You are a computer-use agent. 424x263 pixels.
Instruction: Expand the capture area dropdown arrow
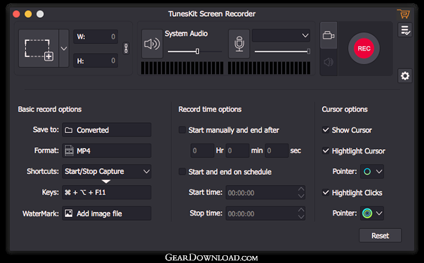point(64,49)
